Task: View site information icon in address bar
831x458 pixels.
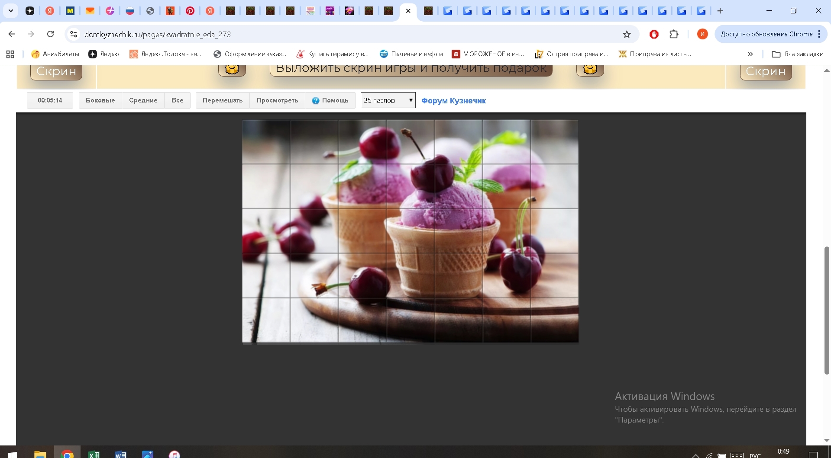Action: [74, 34]
